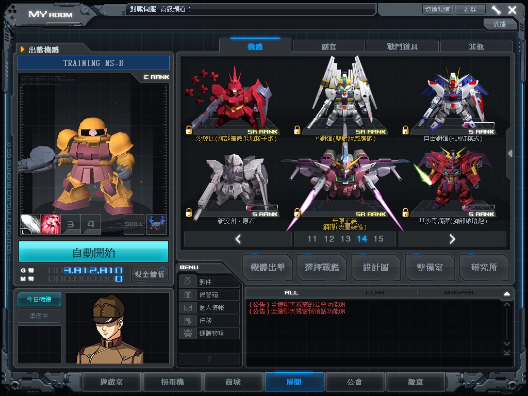
Task: Go to next unit page arrow
Action: point(452,239)
